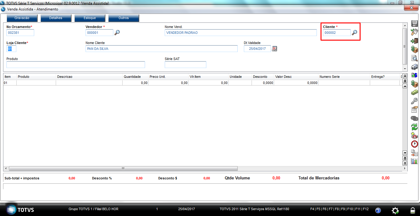Click the green arrow door exit icon
Image resolution: width=420 pixels, height=216 pixels.
coord(414,41)
